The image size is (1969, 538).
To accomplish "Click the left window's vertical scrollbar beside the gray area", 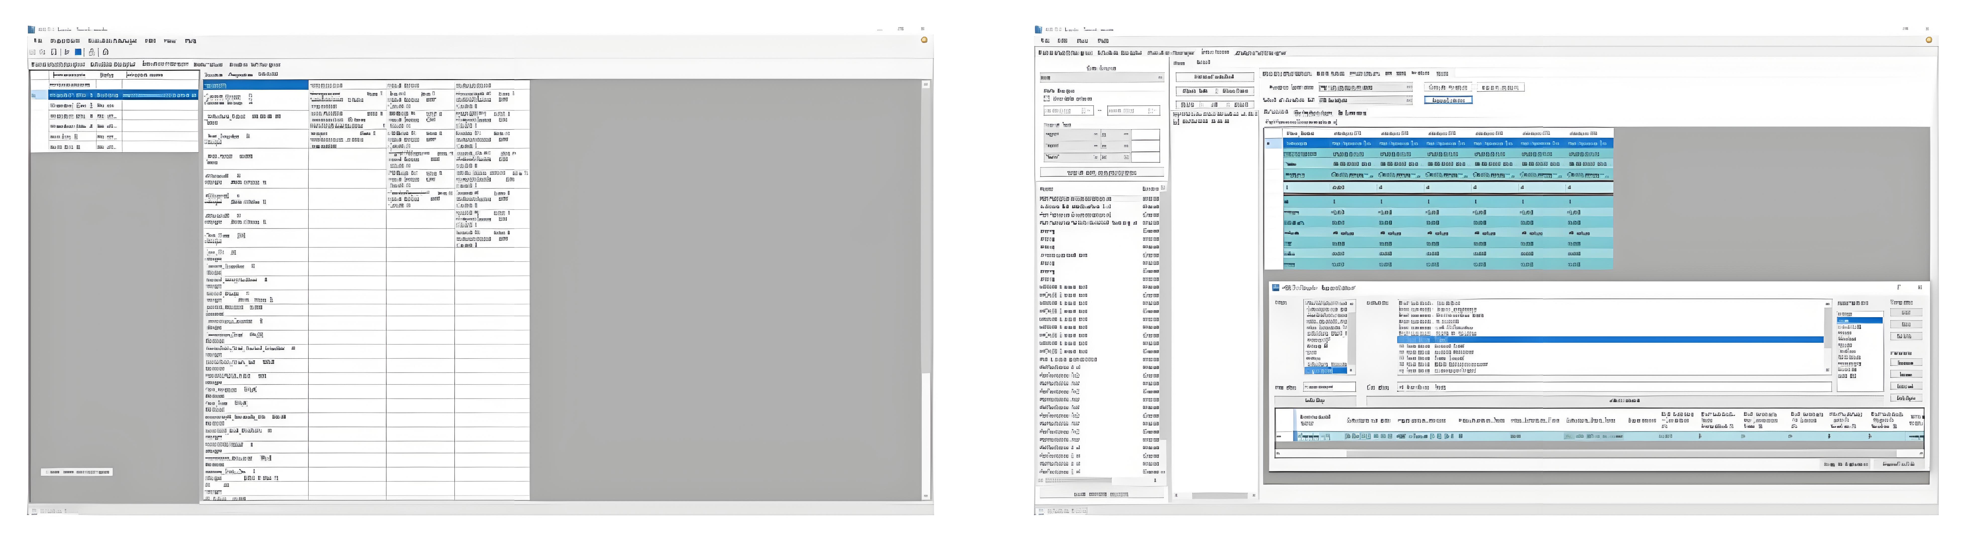I will click(926, 290).
